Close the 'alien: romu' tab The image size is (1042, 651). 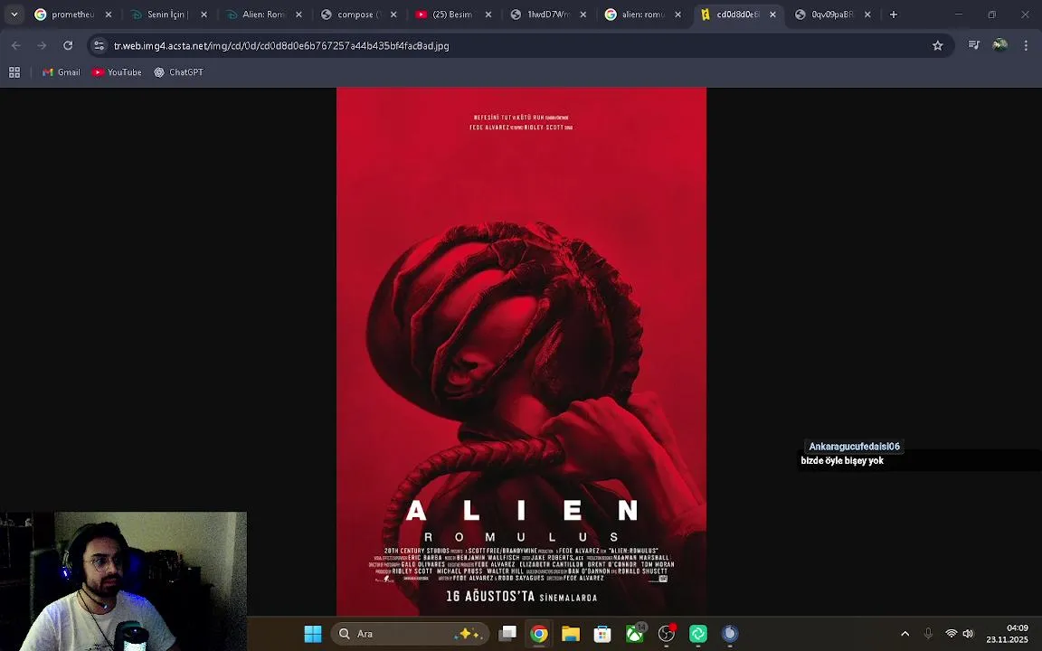click(677, 14)
